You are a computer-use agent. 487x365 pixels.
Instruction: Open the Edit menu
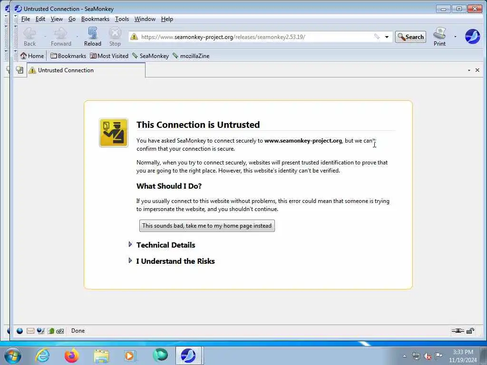(40, 19)
